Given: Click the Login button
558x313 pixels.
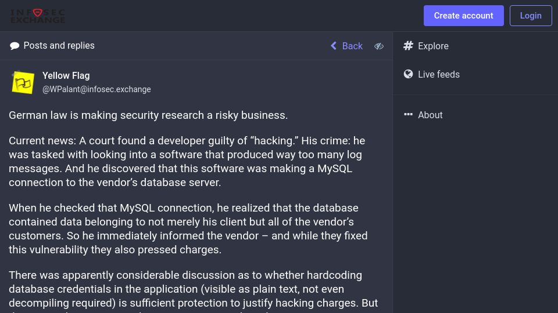Looking at the screenshot, I should point(531,16).
